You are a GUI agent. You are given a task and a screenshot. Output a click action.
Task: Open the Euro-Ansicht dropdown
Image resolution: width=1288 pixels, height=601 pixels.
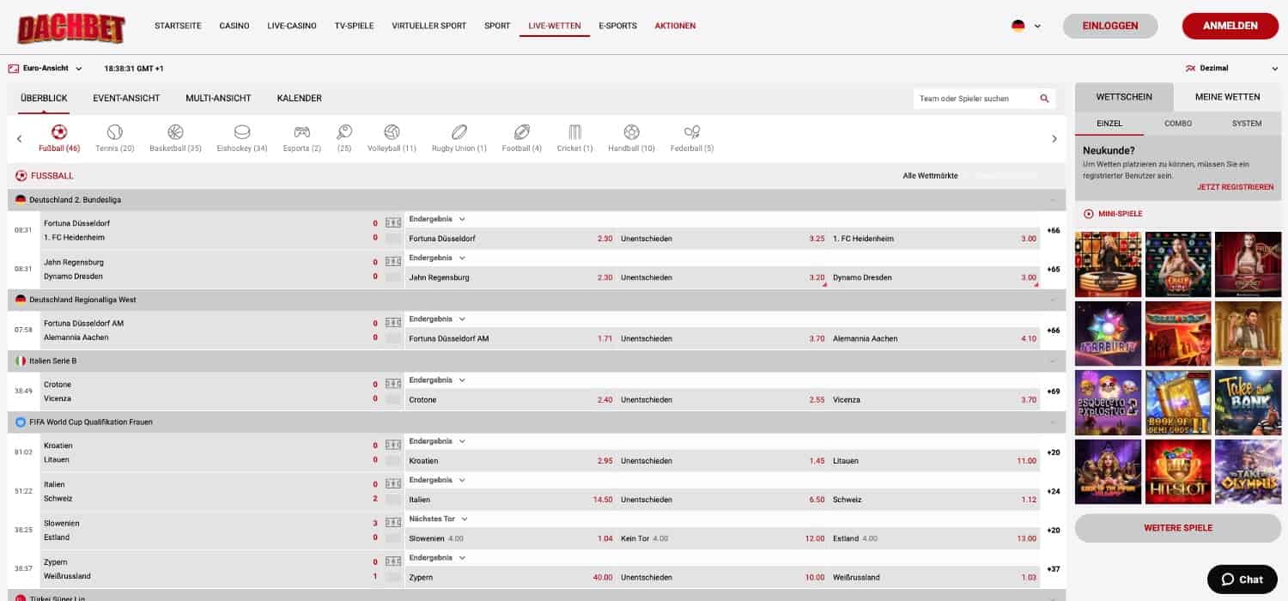pos(46,68)
